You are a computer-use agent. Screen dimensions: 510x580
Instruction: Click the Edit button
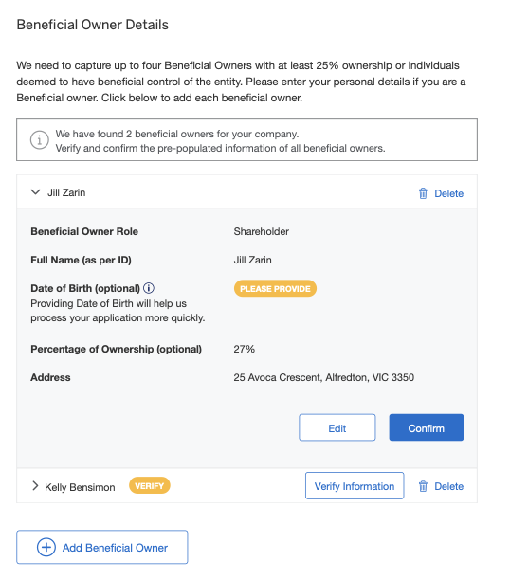point(337,427)
